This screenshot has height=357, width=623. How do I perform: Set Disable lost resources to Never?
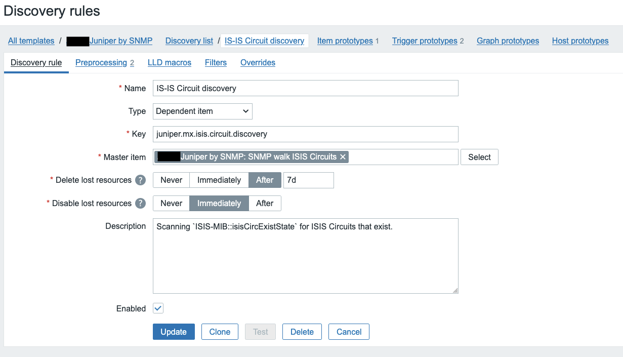171,204
